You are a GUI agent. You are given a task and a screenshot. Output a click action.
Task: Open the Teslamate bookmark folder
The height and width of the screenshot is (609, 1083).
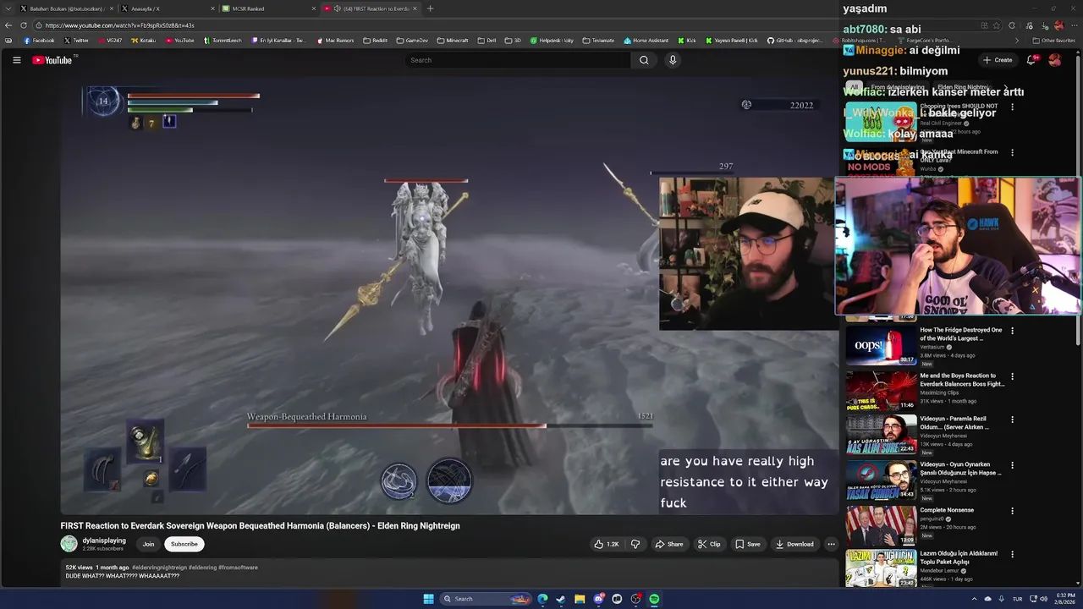click(x=598, y=41)
